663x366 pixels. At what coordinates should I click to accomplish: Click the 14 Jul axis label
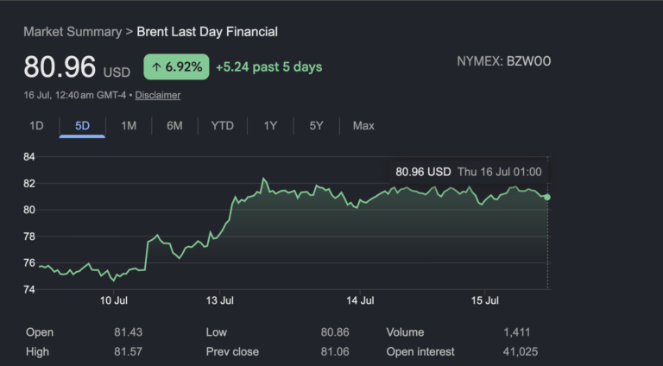coord(360,300)
